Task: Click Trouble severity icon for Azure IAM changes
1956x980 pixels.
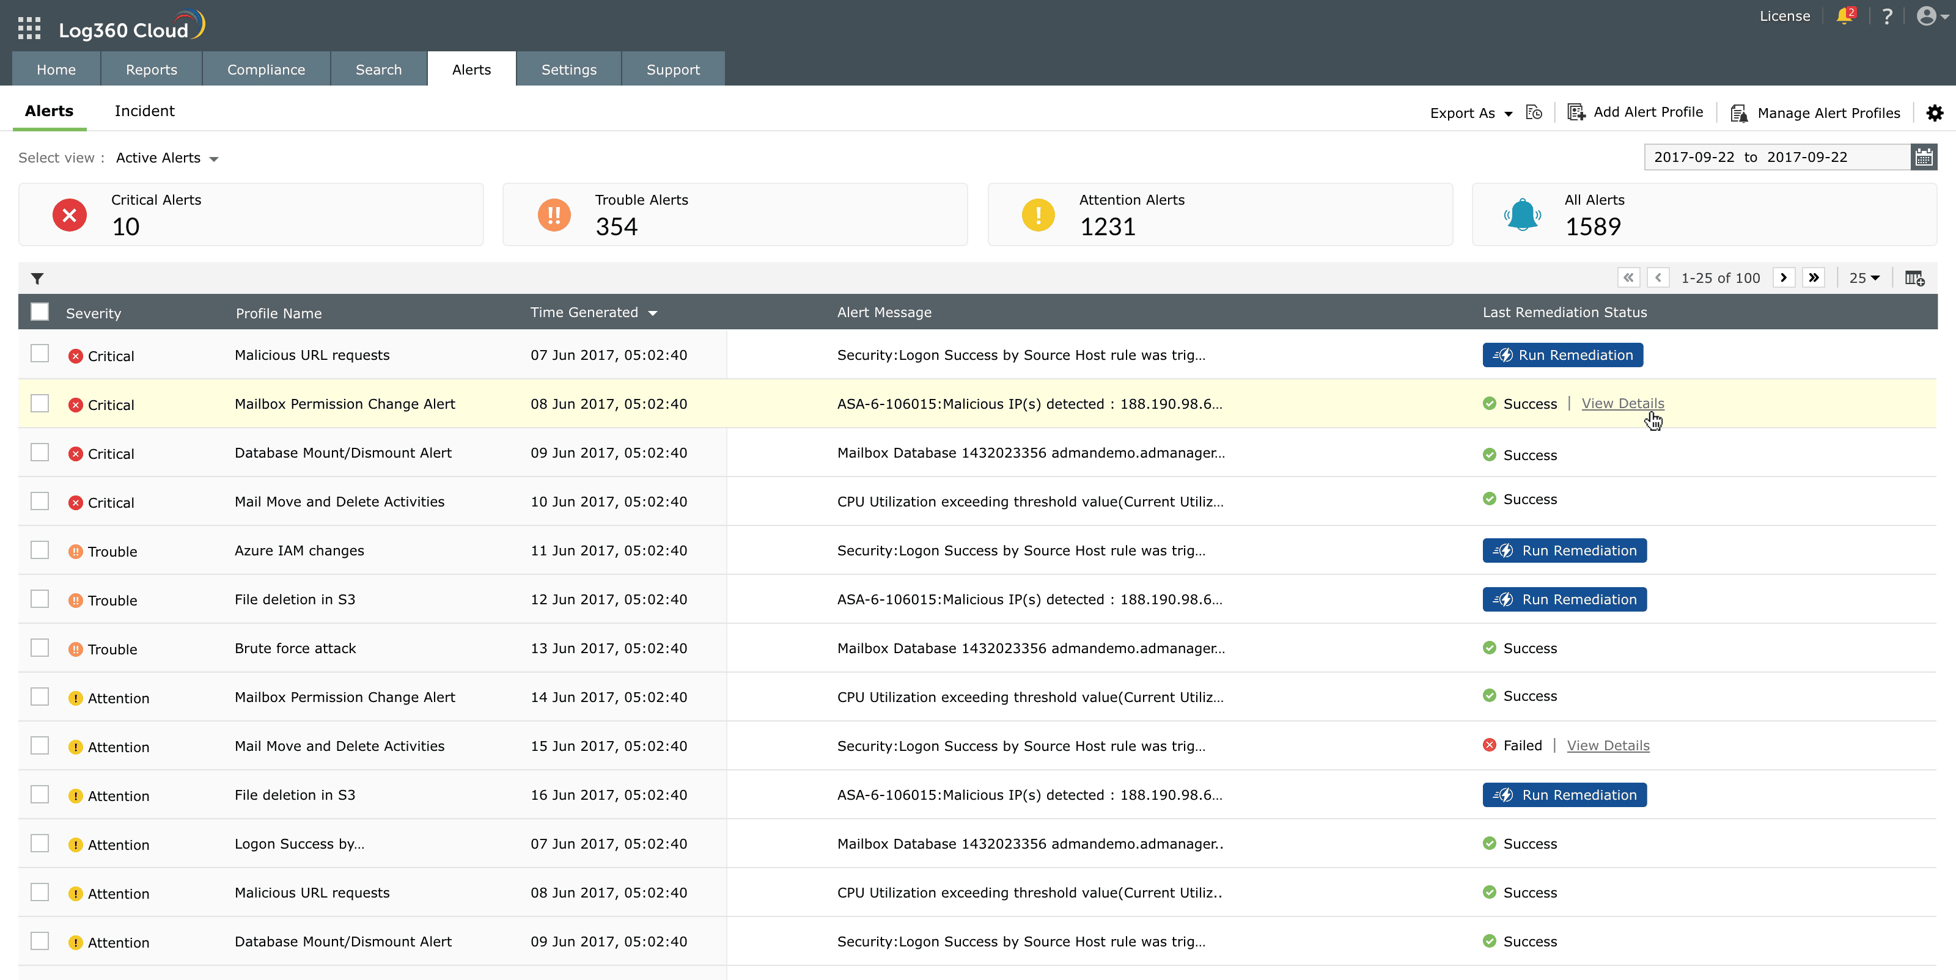Action: (75, 551)
